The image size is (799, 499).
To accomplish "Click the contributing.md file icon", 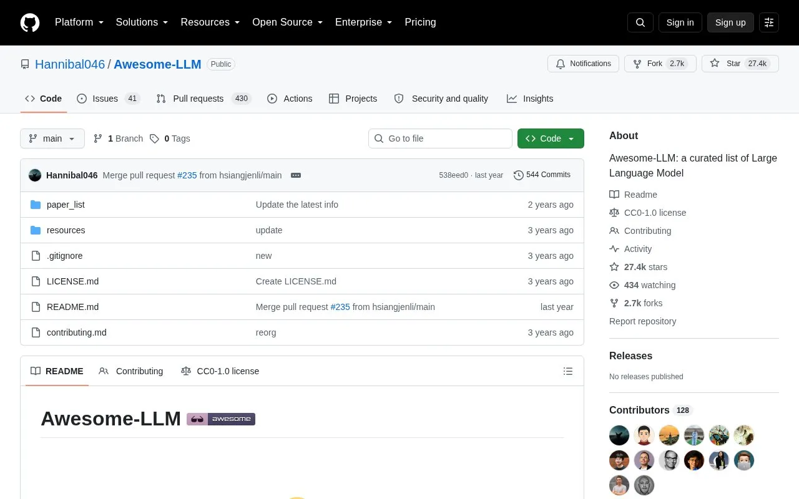I will click(36, 332).
